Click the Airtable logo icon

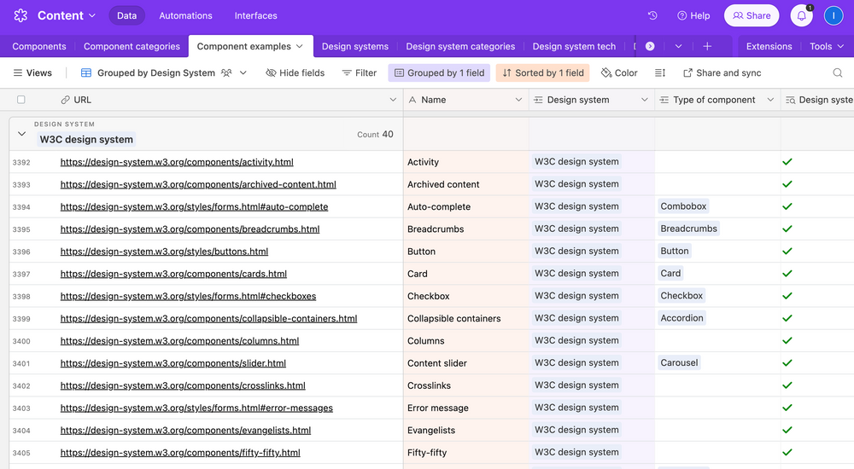pyautogui.click(x=20, y=15)
